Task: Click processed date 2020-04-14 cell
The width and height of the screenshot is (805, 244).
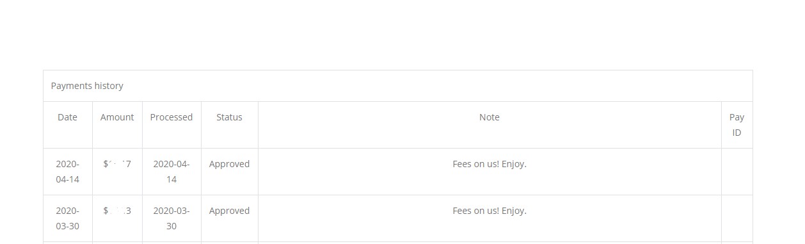Action: click(x=171, y=172)
